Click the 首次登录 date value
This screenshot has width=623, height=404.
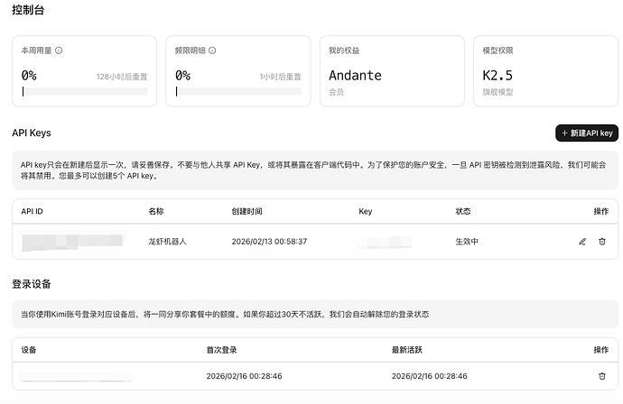coord(244,376)
